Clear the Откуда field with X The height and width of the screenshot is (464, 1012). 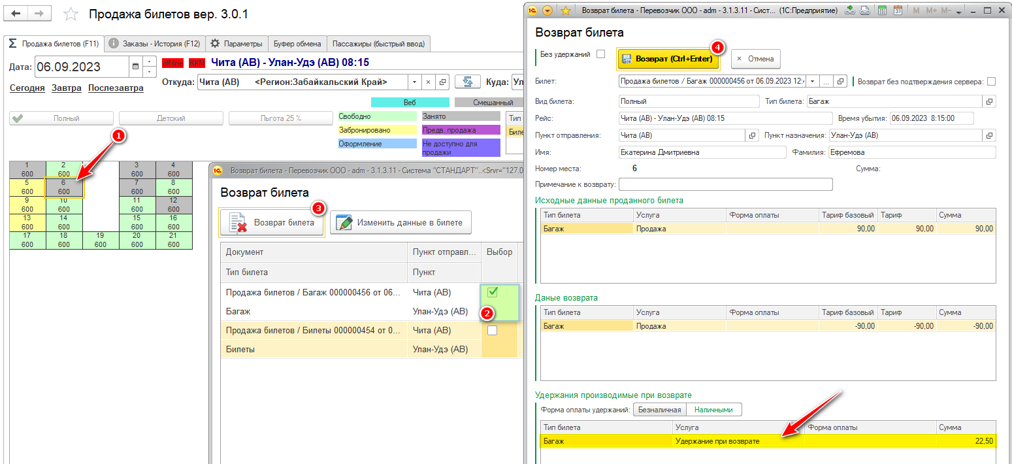(428, 82)
